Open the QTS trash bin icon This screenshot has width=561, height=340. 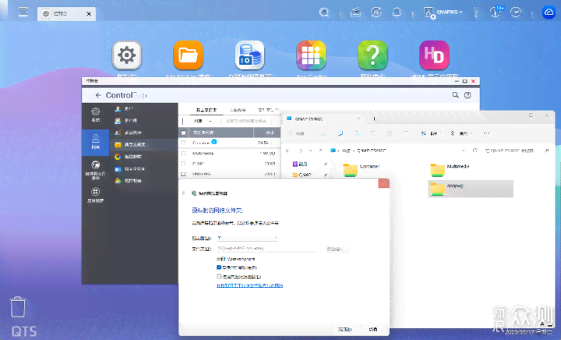pos(17,306)
